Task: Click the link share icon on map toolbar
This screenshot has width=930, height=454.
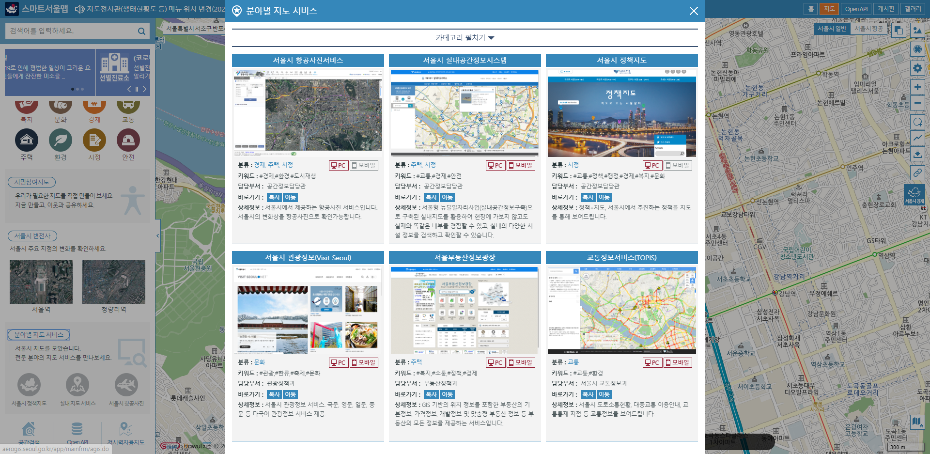Action: (917, 172)
